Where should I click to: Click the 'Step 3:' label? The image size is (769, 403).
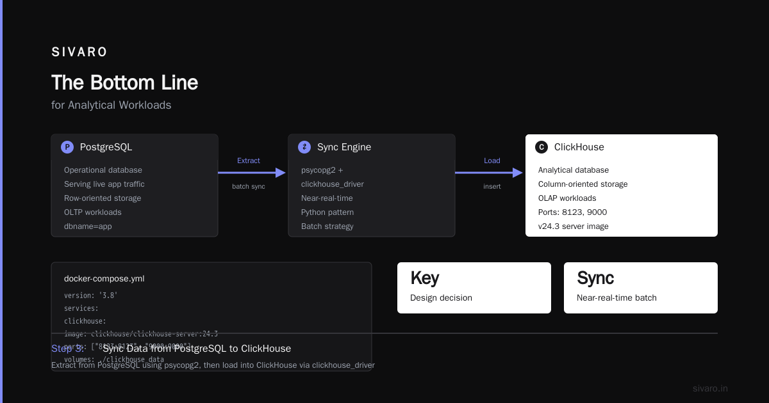coord(67,349)
